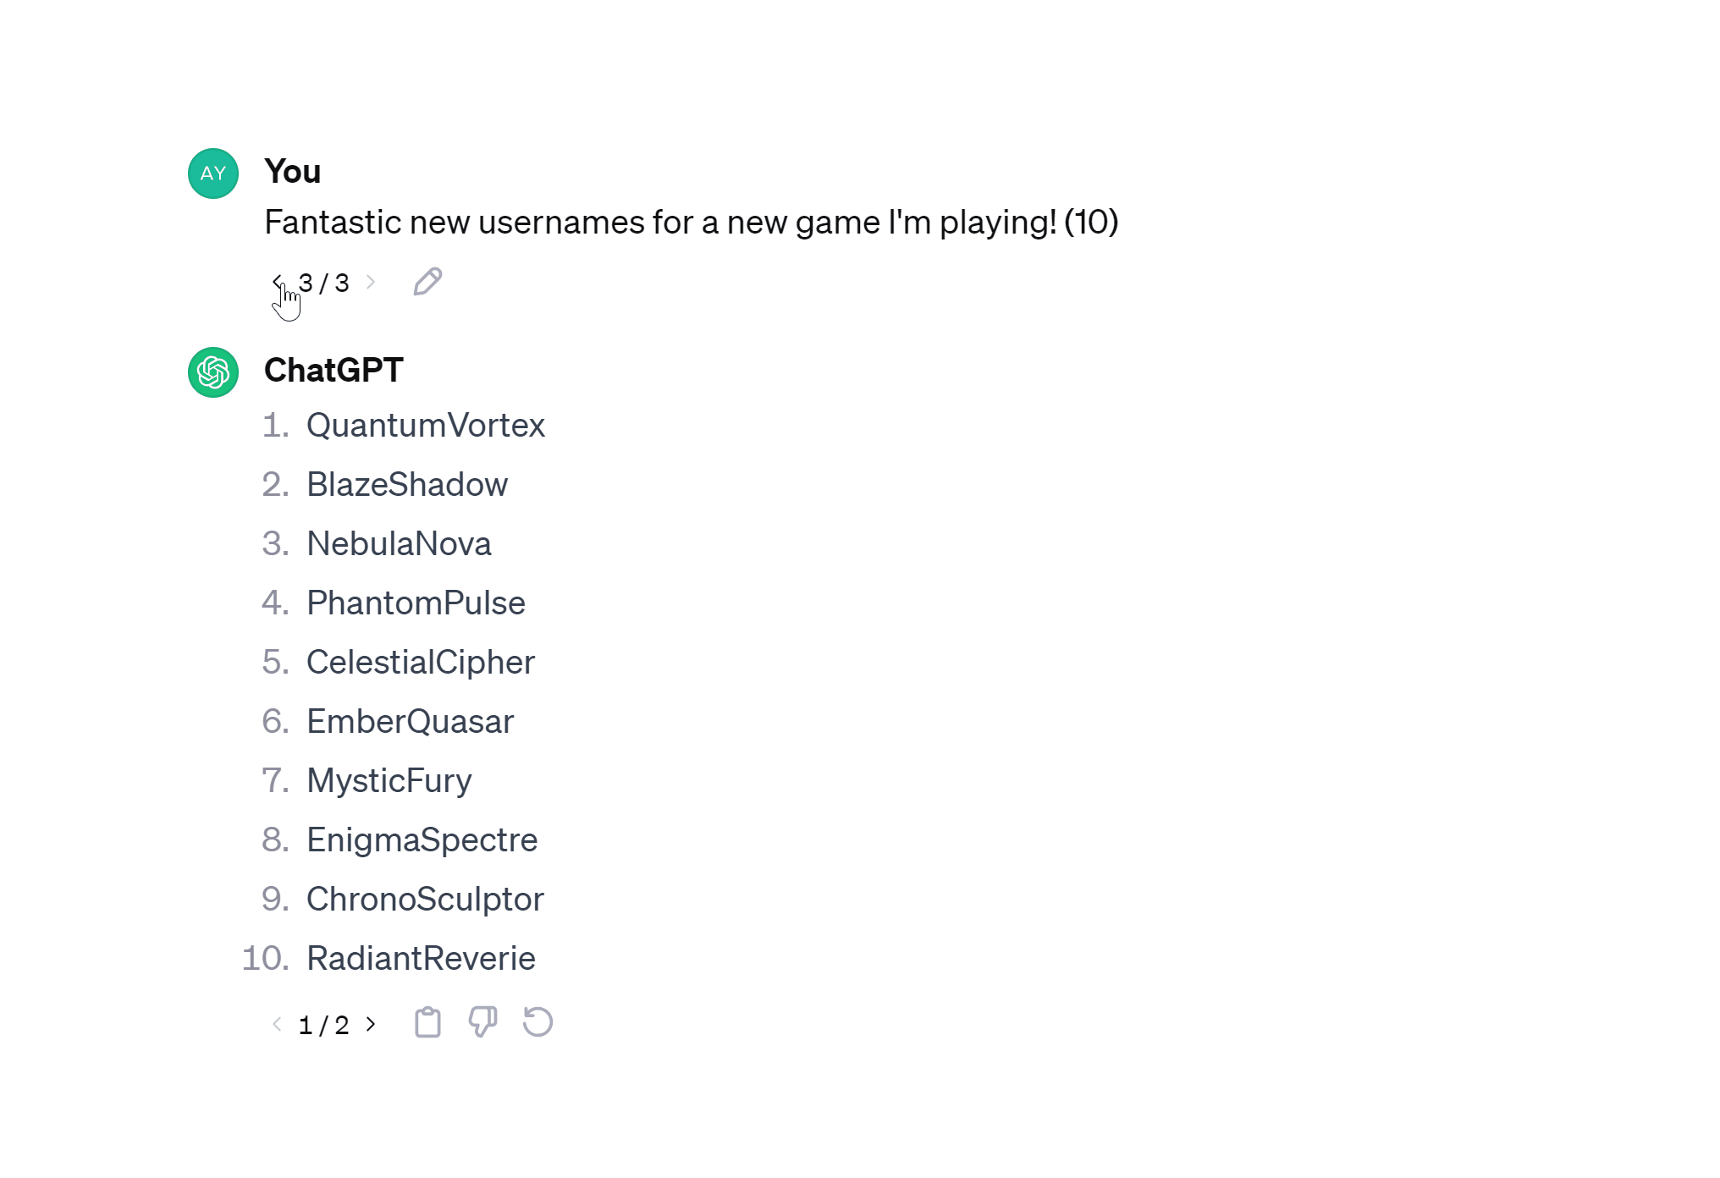The width and height of the screenshot is (1720, 1178).
Task: Click the You sender name
Action: (x=293, y=172)
